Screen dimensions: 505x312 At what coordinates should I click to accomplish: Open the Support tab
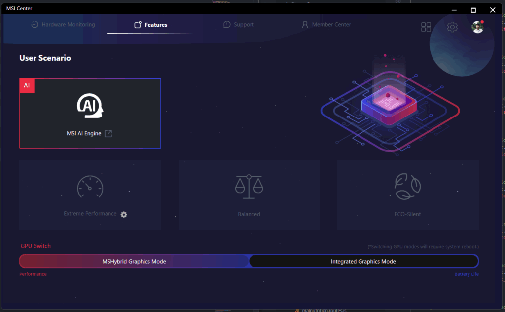[x=239, y=25]
